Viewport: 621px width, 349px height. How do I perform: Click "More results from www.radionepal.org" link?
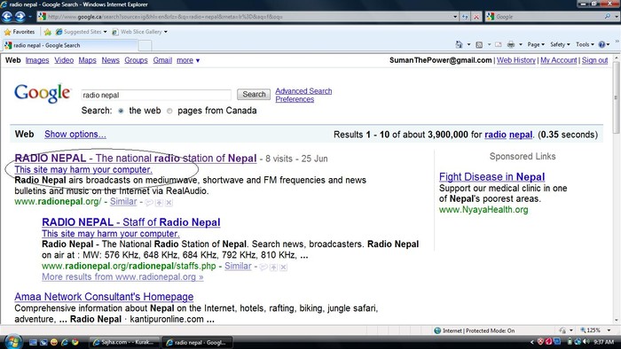tap(122, 277)
